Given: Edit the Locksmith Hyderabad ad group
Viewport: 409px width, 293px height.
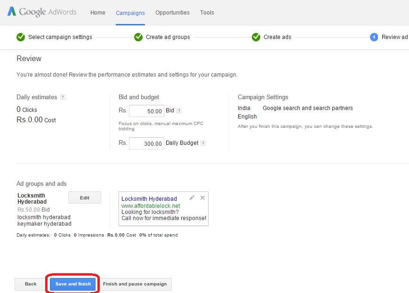Looking at the screenshot, I should (x=84, y=197).
